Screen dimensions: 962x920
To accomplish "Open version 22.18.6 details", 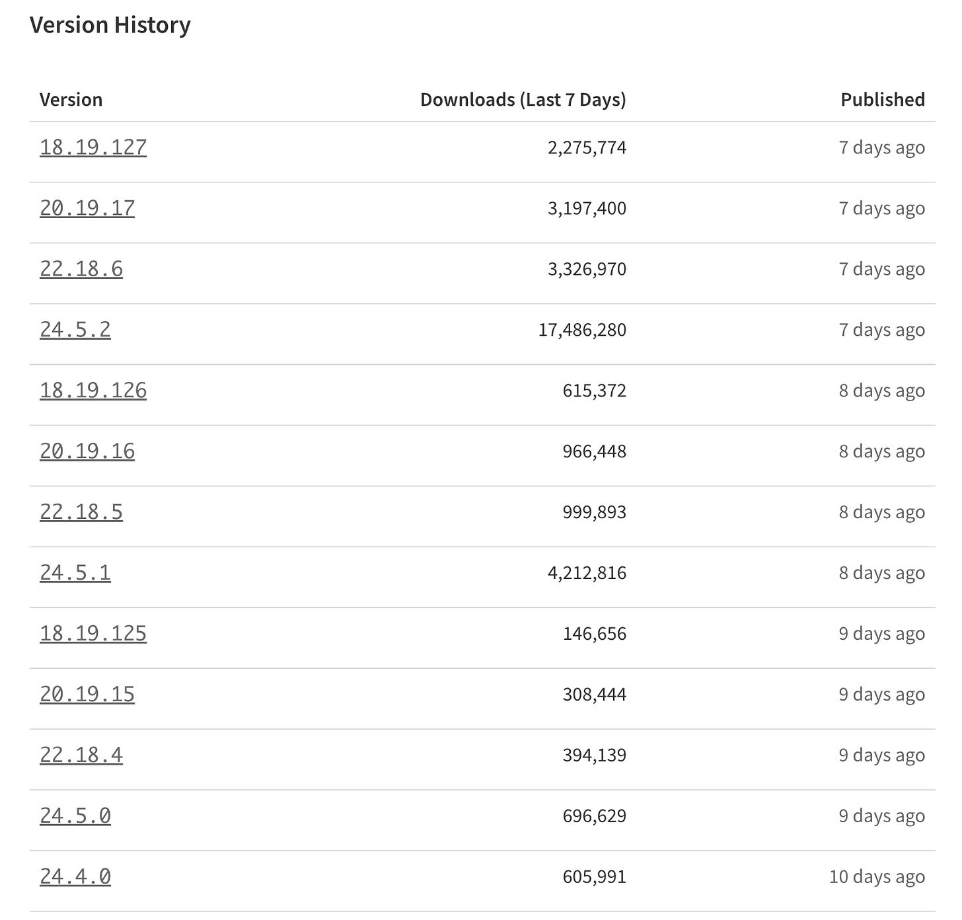I will click(x=81, y=268).
